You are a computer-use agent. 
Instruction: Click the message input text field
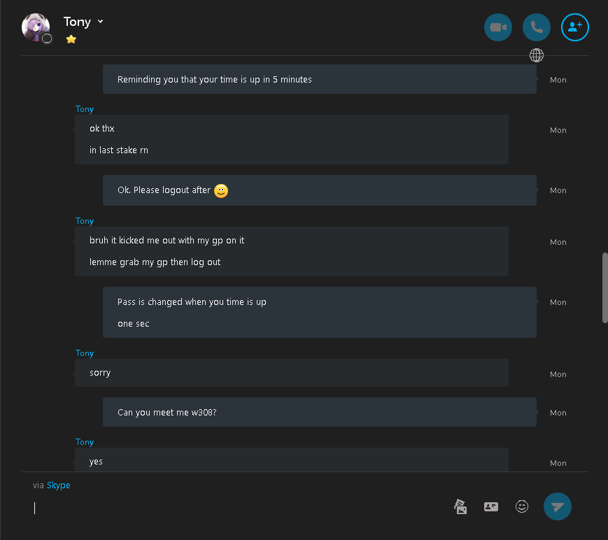click(241, 508)
